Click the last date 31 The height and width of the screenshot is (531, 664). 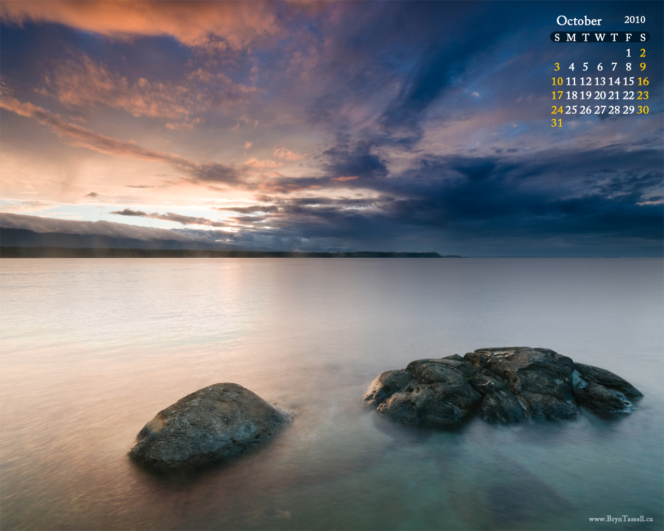coord(557,123)
